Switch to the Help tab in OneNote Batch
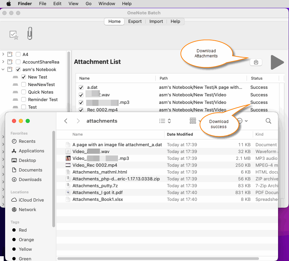The height and width of the screenshot is (261, 289). tap(175, 21)
